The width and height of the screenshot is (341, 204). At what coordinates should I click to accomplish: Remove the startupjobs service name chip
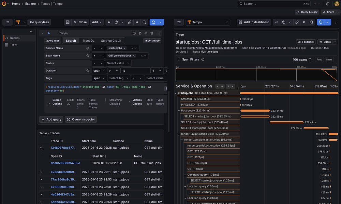[124, 48]
